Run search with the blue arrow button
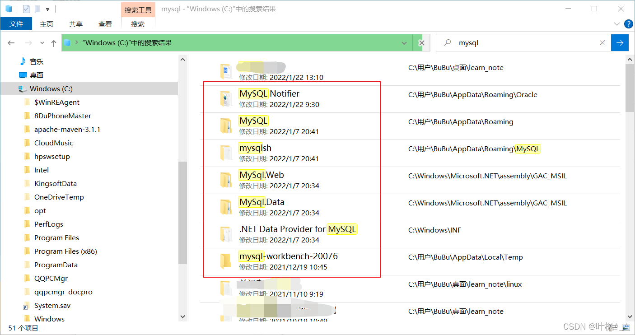The width and height of the screenshot is (635, 335). click(620, 43)
